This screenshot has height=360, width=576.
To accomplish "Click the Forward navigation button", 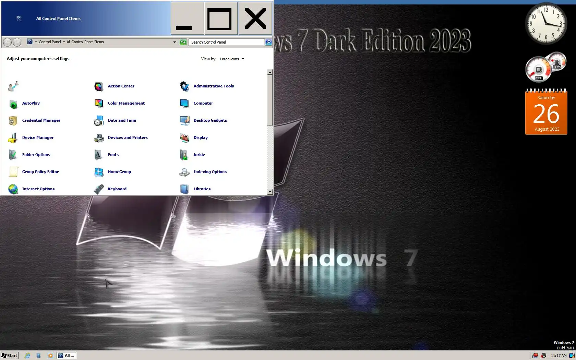I will click(17, 42).
